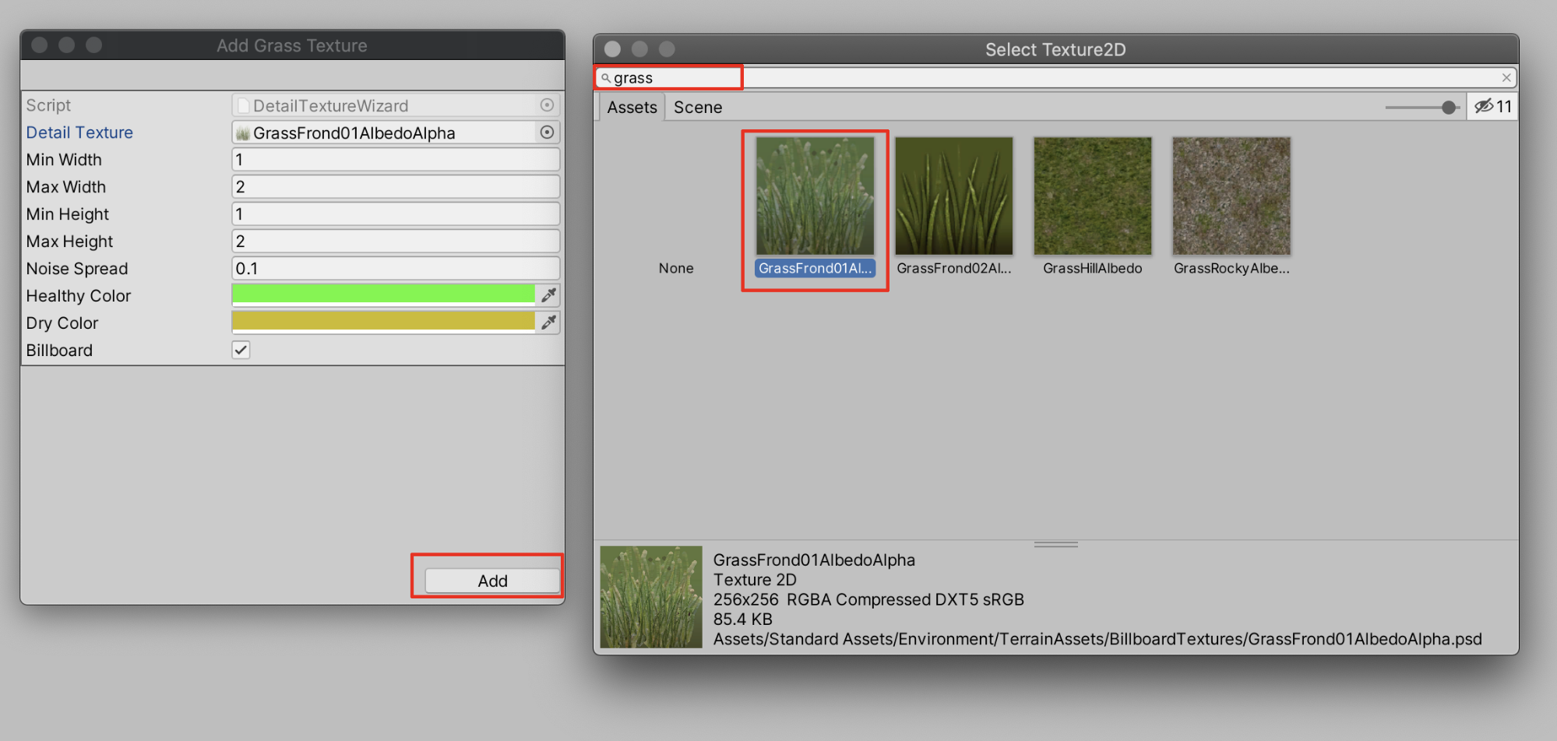Clear the grass search with the X icon
The width and height of the screenshot is (1557, 741).
(x=1506, y=77)
